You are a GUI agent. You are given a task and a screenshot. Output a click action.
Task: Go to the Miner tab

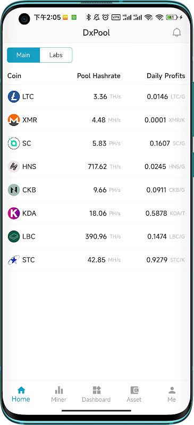tap(59, 394)
